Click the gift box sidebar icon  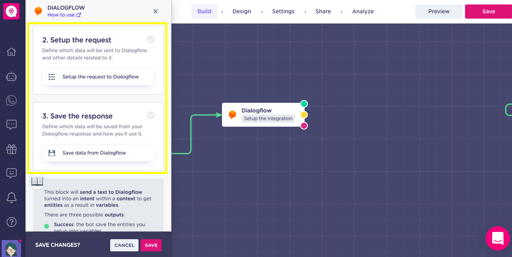pyautogui.click(x=11, y=149)
